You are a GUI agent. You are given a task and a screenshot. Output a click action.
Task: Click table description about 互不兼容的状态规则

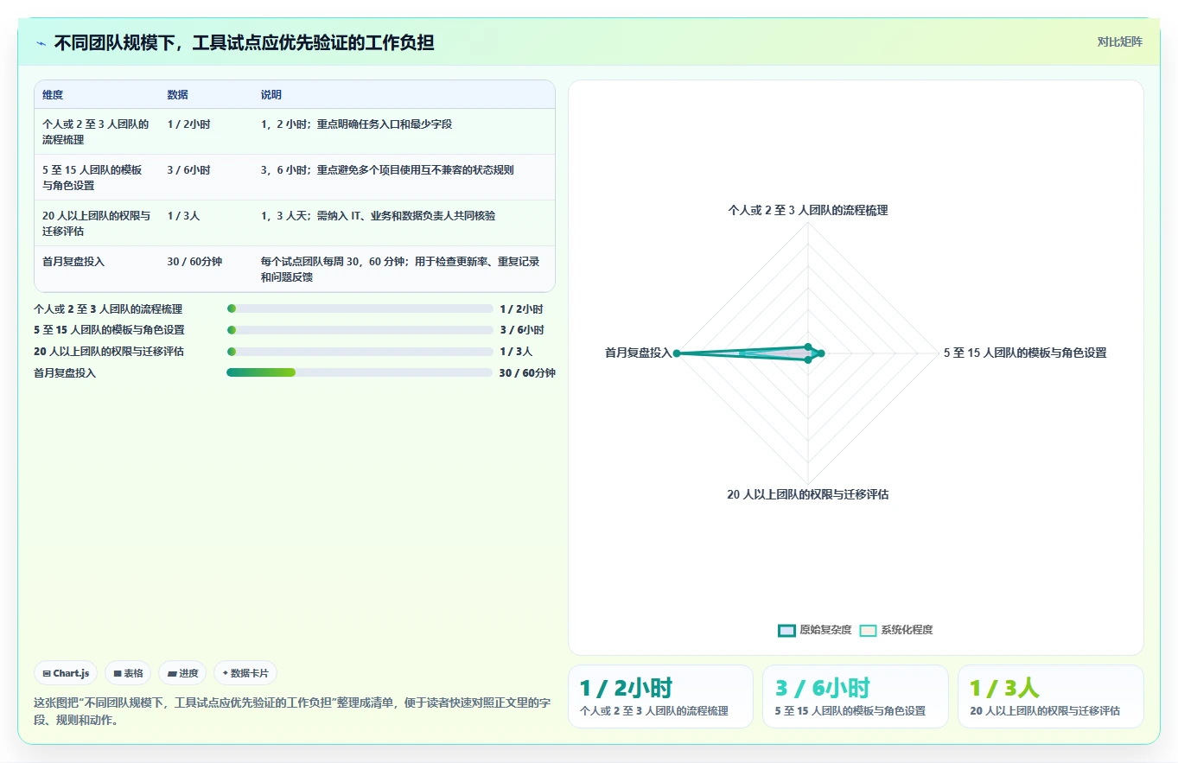pos(387,170)
